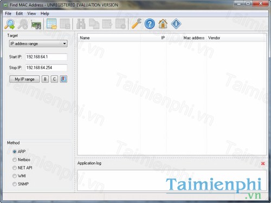Viewport: 271px width, 203px height.
Task: Click the greyed-out save table icon
Action: click(x=65, y=24)
